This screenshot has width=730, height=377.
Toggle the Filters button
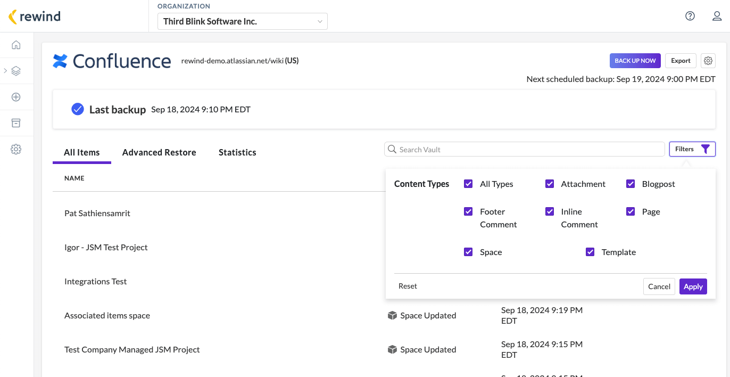tap(692, 149)
